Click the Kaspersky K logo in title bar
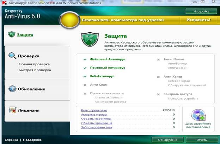This screenshot has height=144, width=220. [x=4, y=3]
